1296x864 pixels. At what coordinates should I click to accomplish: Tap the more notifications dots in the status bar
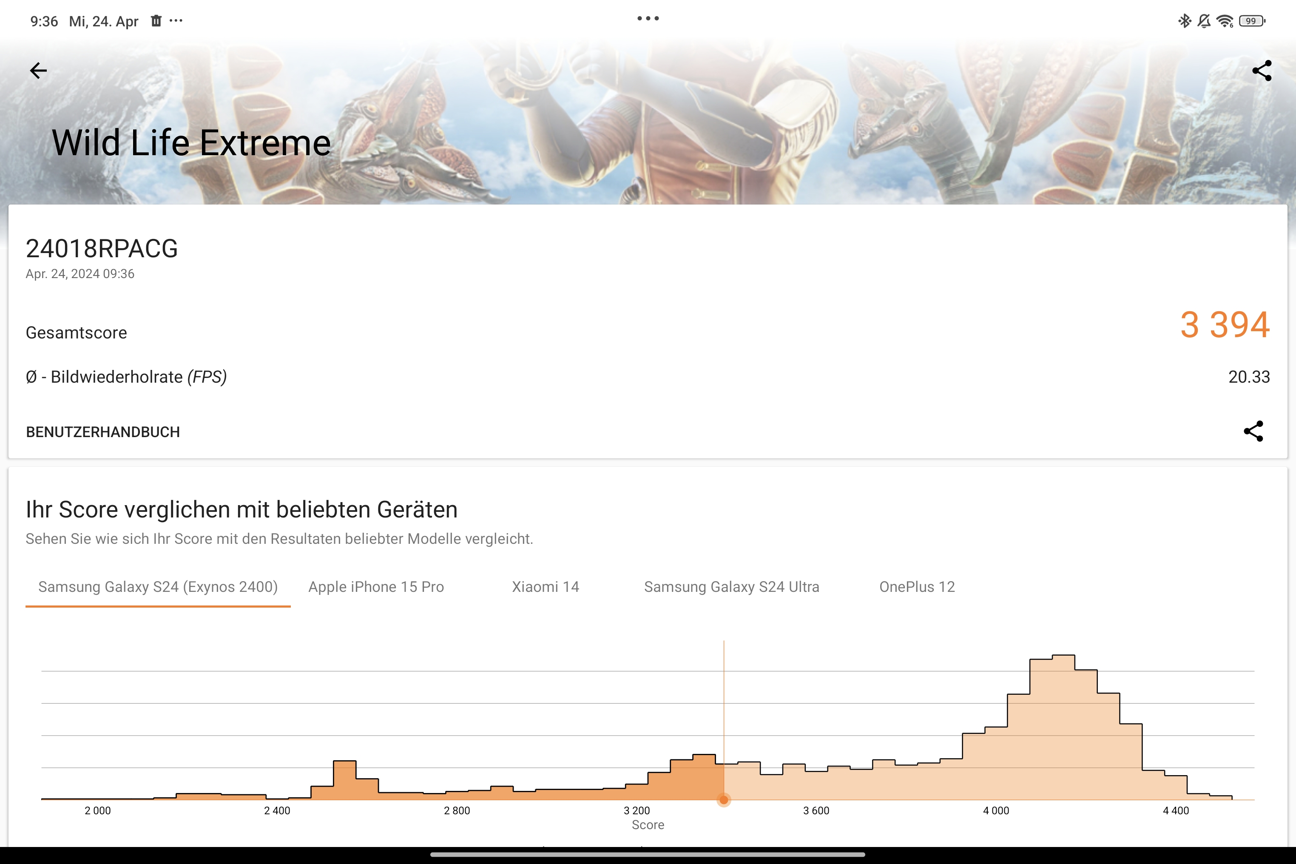[x=176, y=21]
